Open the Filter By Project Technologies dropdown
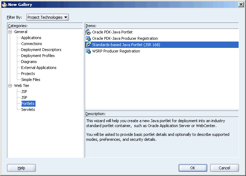 pos(47,17)
